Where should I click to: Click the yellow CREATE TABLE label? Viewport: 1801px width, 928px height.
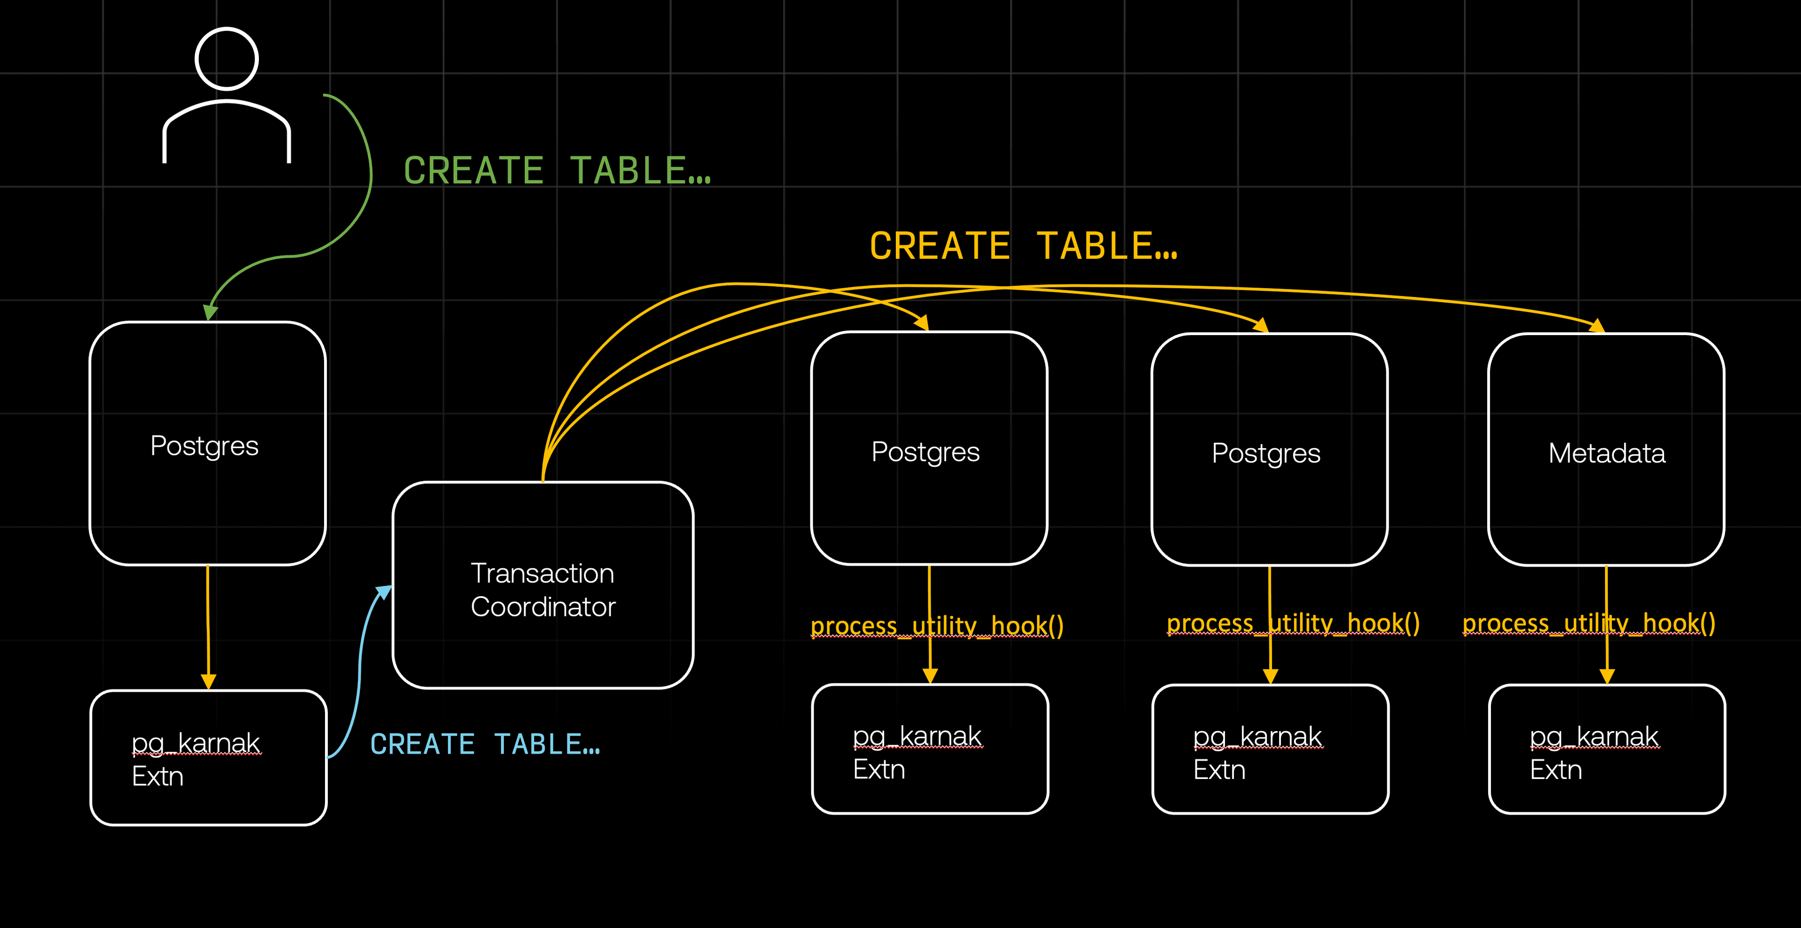pyautogui.click(x=1023, y=246)
